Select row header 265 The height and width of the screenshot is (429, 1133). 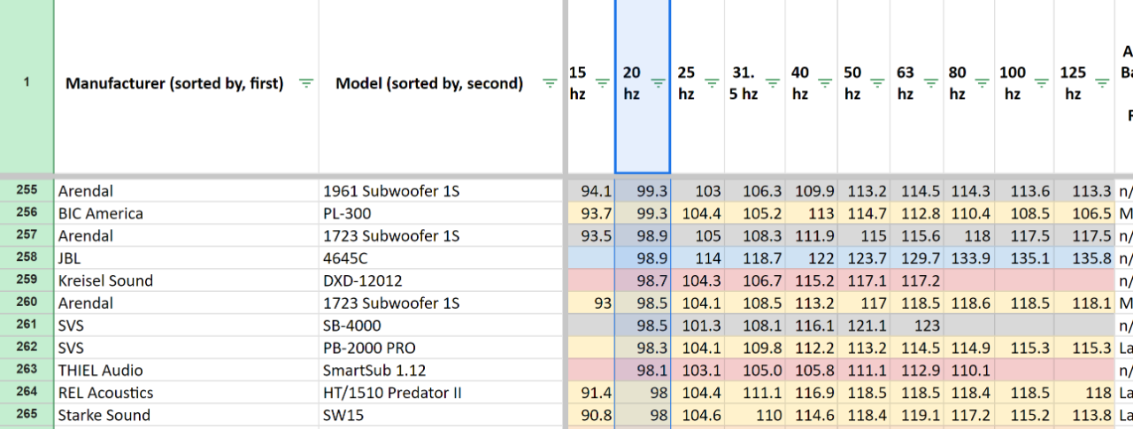27,415
